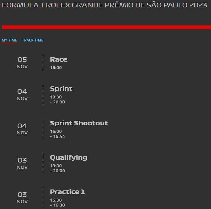
Task: Open the Race session entry
Action: click(59, 59)
